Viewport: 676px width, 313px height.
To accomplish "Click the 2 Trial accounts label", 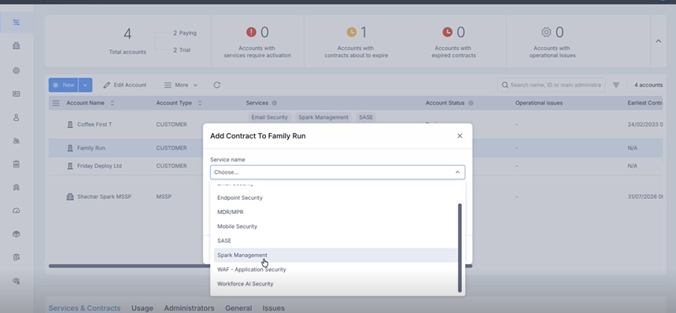I will [182, 50].
